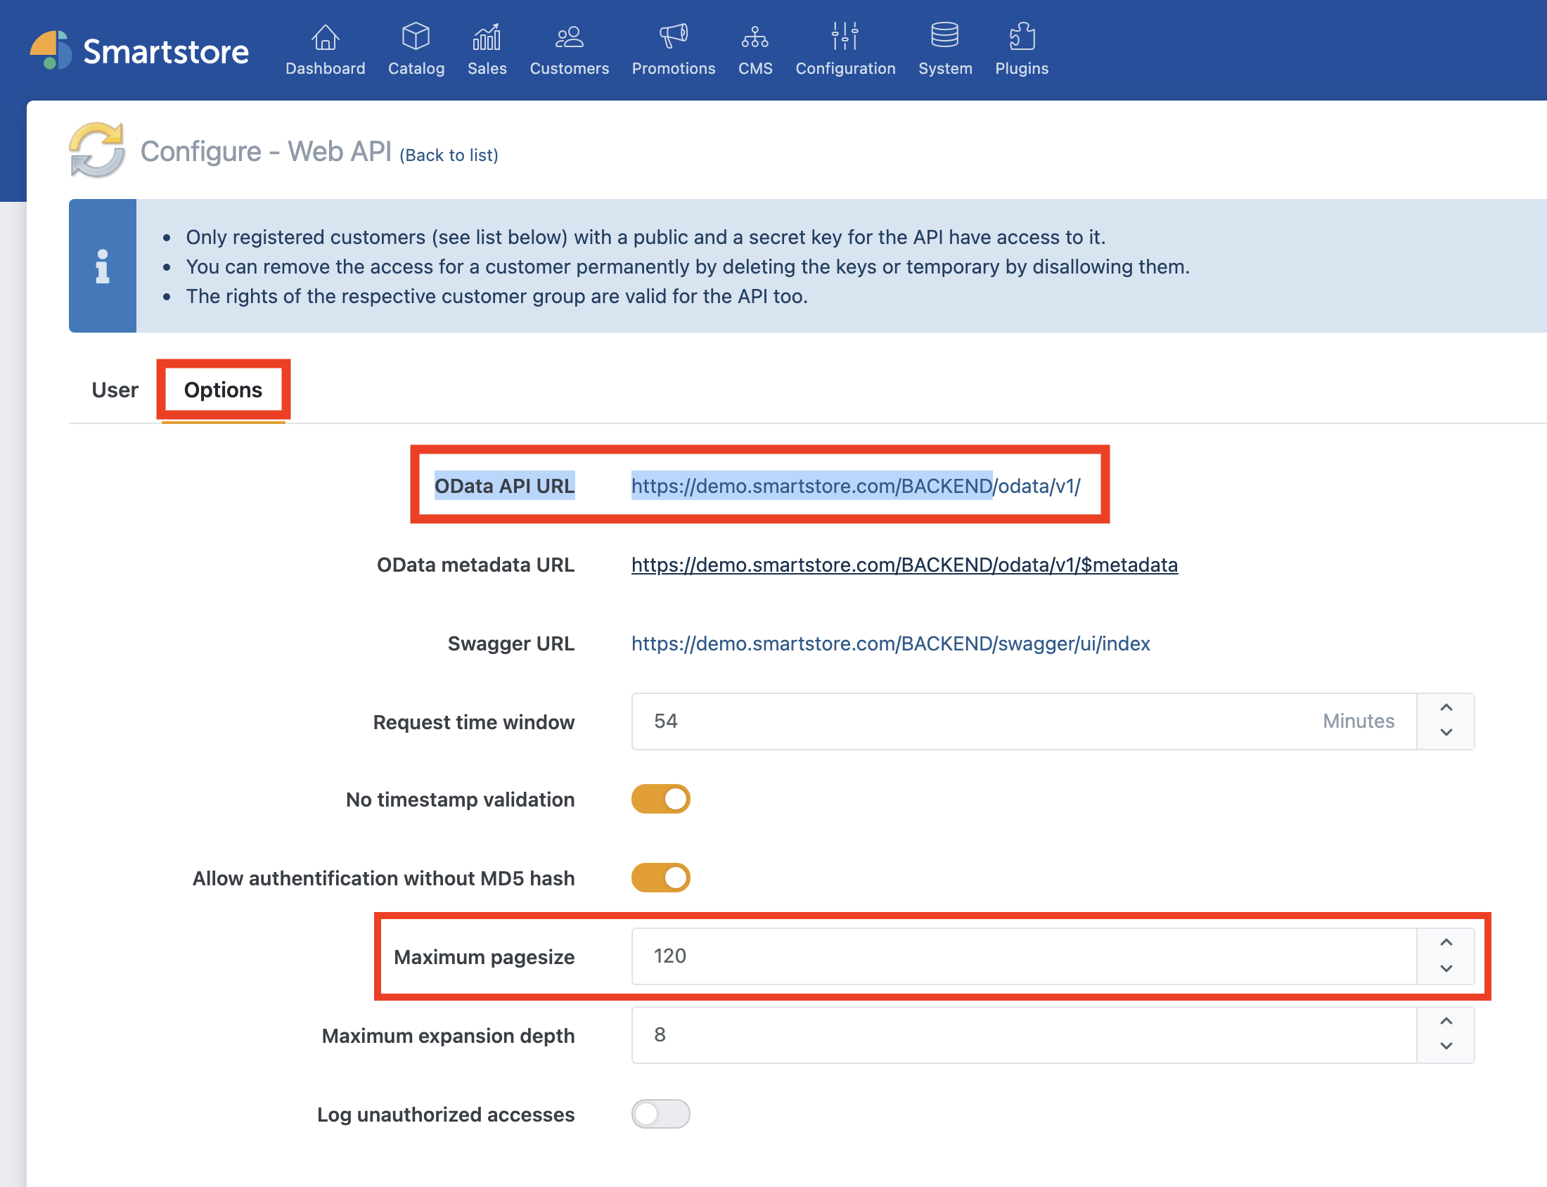Enable Log unauthorized accesses switch
This screenshot has width=1547, height=1187.
(x=660, y=1115)
